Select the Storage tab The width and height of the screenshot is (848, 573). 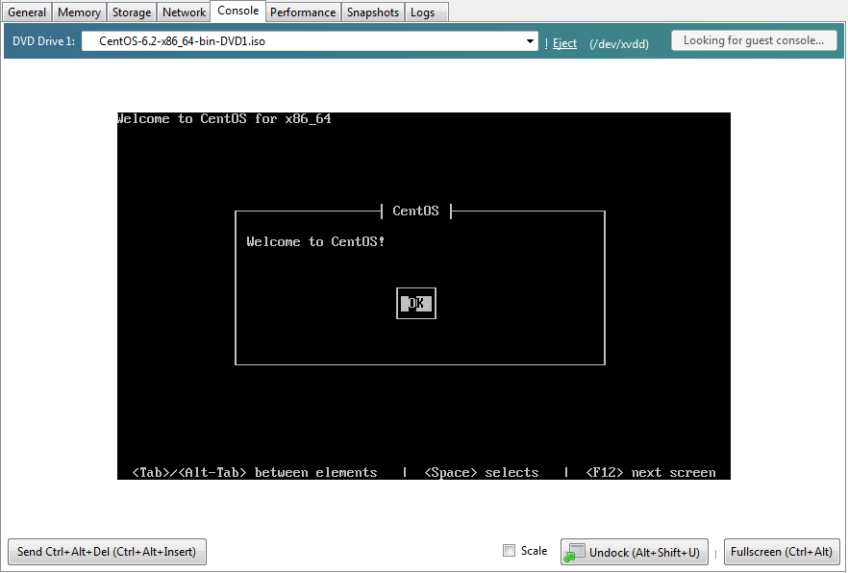pyautogui.click(x=132, y=12)
